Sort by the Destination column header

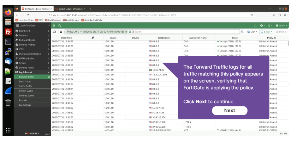164,38
